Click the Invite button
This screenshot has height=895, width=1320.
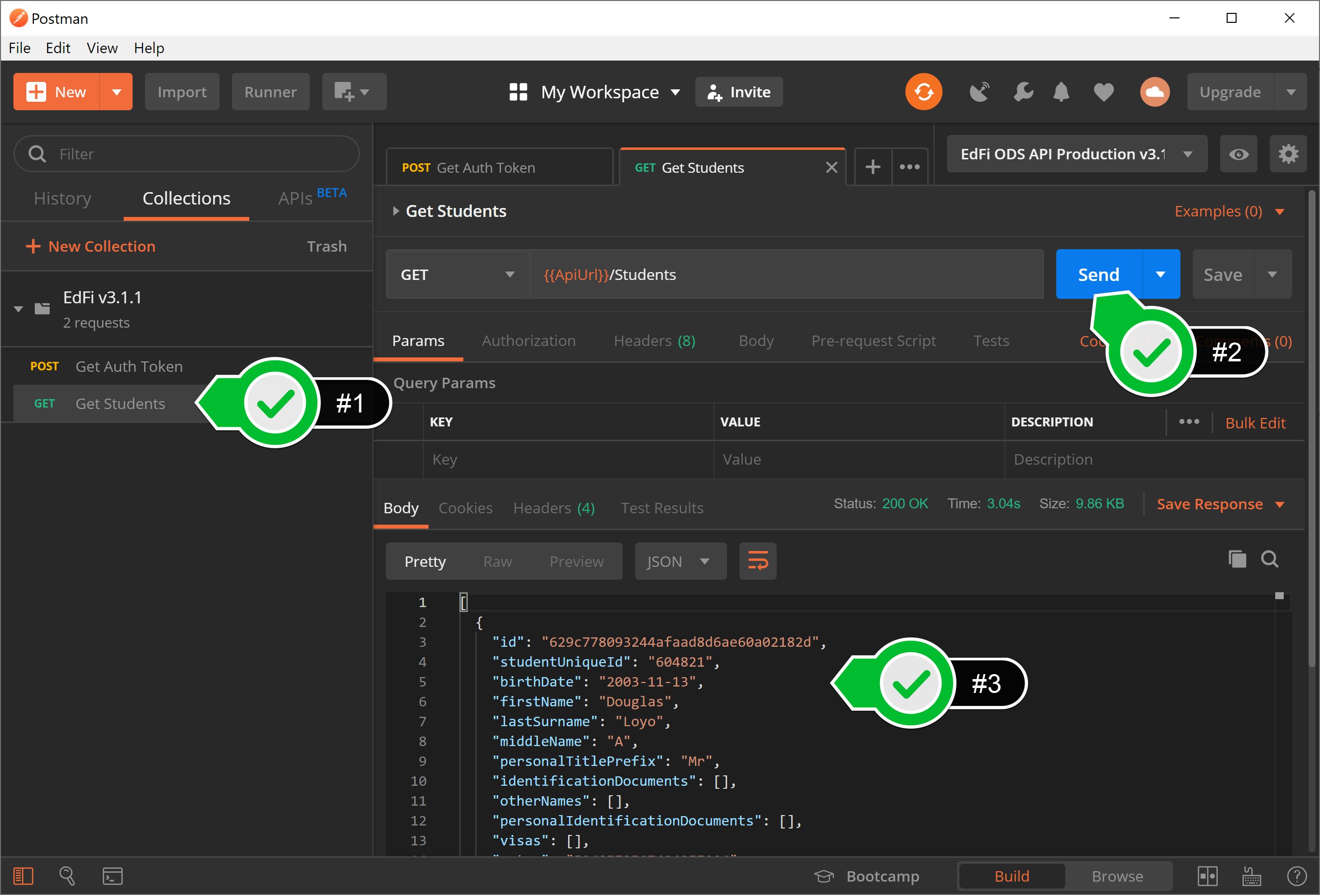click(x=738, y=91)
